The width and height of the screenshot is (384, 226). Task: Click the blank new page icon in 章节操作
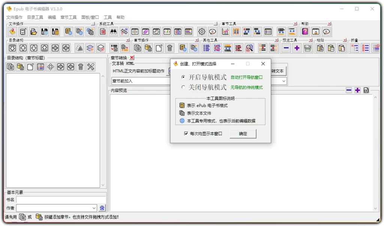(159, 48)
